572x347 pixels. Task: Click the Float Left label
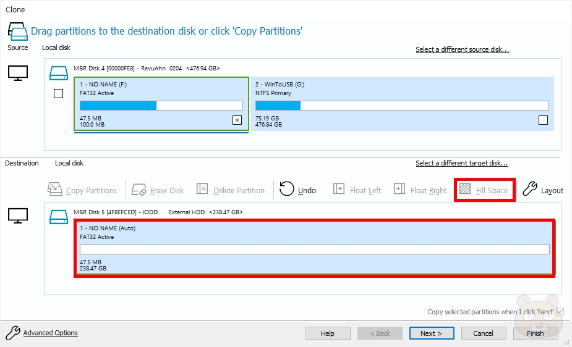[365, 190]
